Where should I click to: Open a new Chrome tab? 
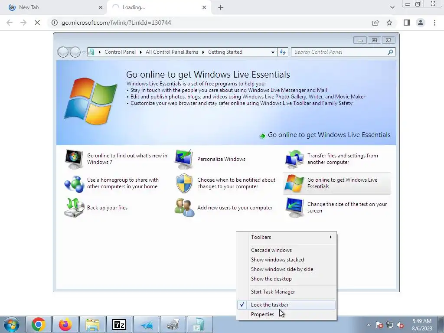[x=221, y=7]
